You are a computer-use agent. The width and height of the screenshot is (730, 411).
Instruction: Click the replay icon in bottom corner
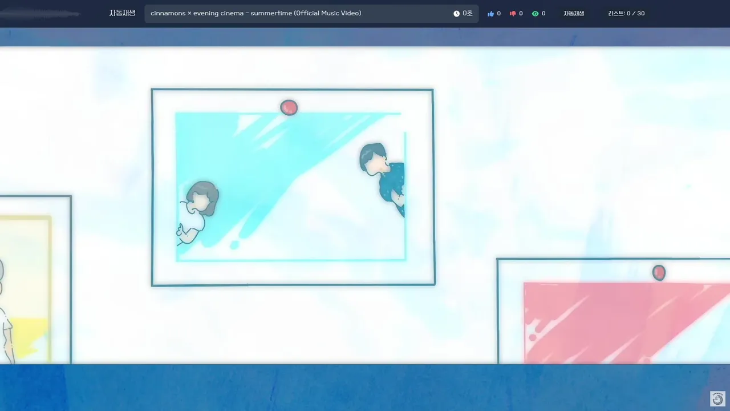pyautogui.click(x=718, y=398)
